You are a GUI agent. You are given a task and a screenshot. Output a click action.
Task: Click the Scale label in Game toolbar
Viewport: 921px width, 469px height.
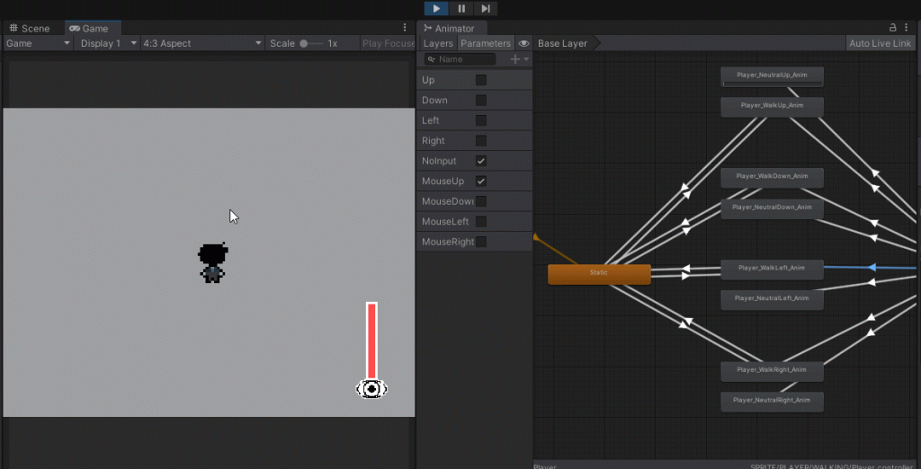[x=282, y=43]
